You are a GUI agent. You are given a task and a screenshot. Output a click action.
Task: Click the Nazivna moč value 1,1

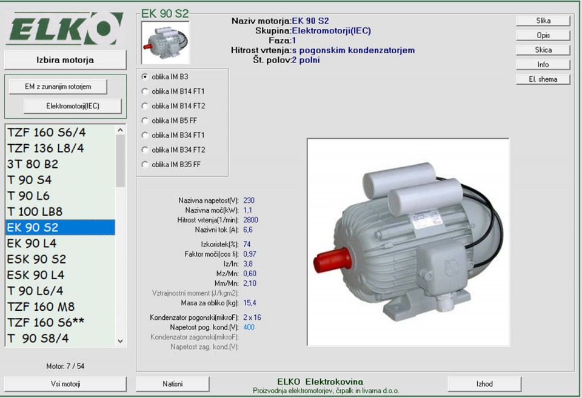pos(247,210)
